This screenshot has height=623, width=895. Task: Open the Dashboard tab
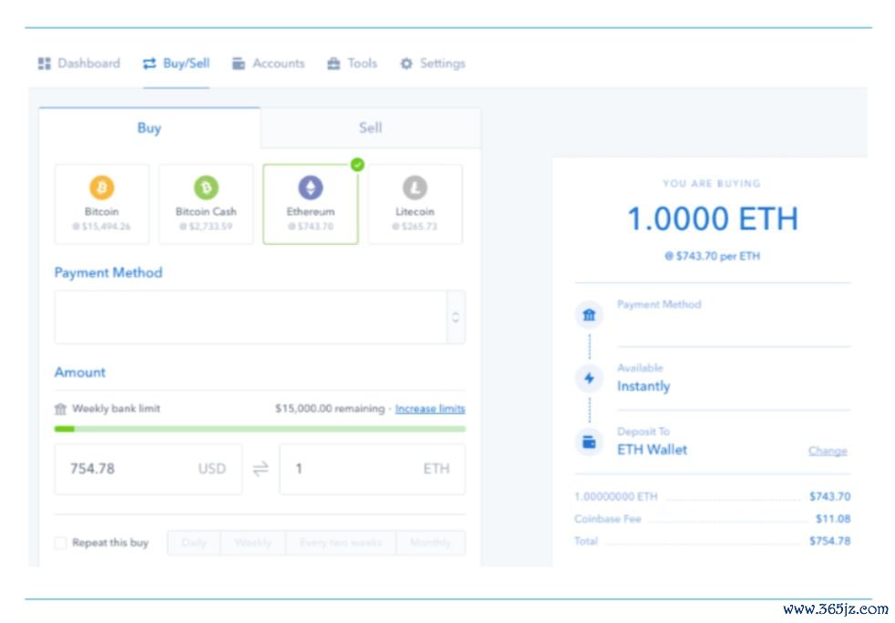click(78, 64)
